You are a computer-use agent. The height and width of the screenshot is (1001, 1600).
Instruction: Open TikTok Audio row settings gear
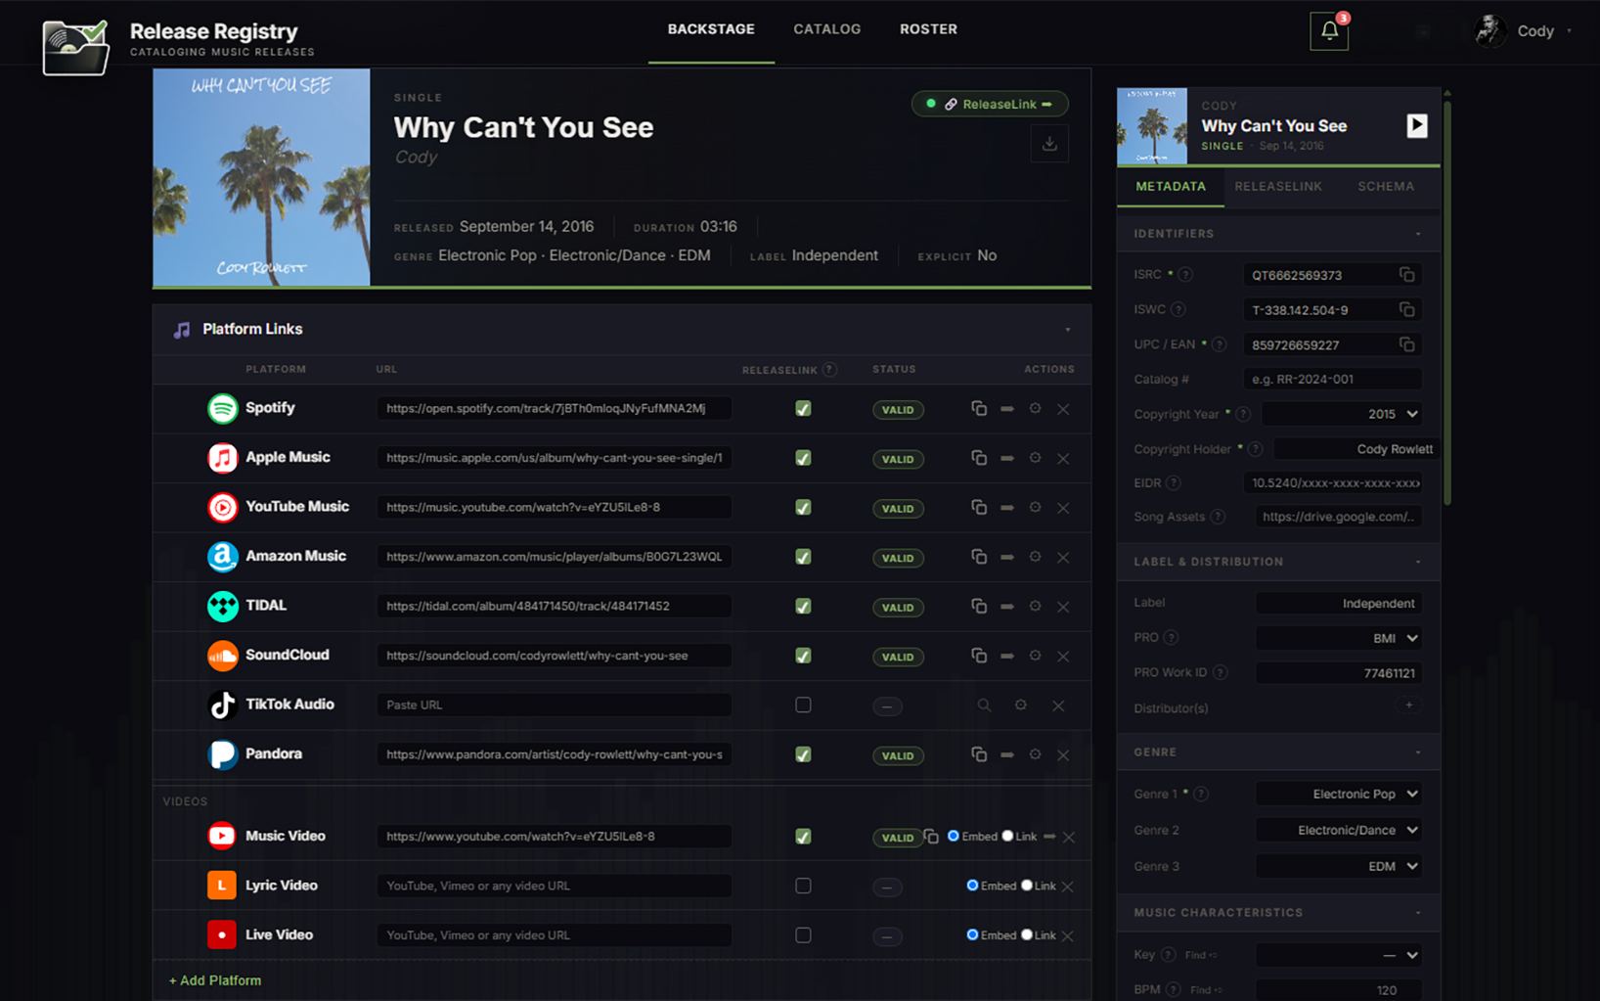pos(1020,705)
